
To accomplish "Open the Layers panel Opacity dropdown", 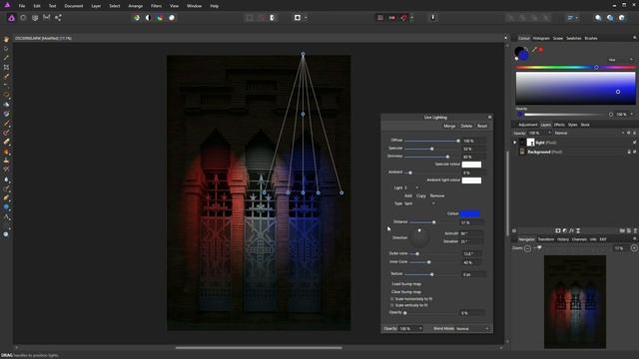I will point(549,133).
